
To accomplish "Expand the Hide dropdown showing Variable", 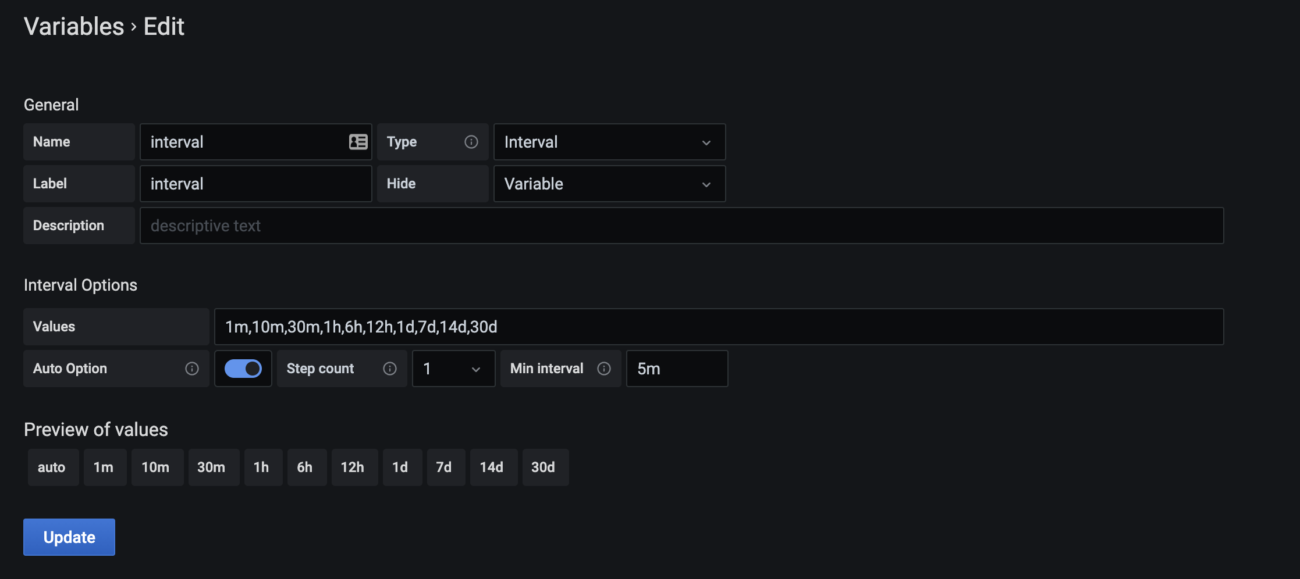I will [x=609, y=184].
